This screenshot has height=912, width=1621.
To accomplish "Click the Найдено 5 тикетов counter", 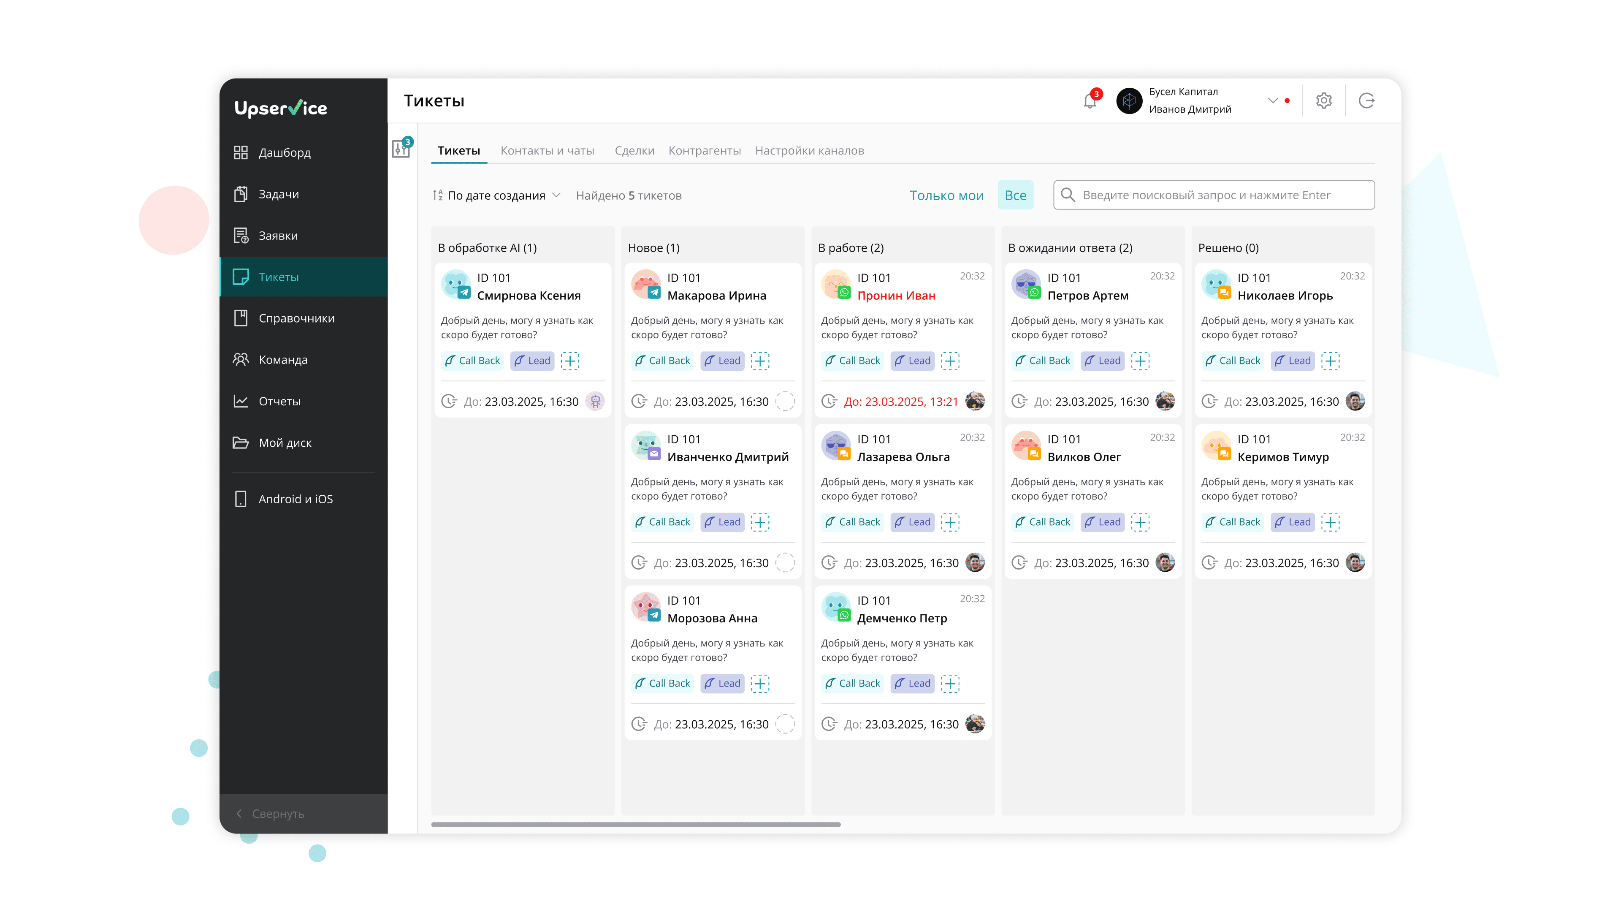I will click(x=629, y=196).
